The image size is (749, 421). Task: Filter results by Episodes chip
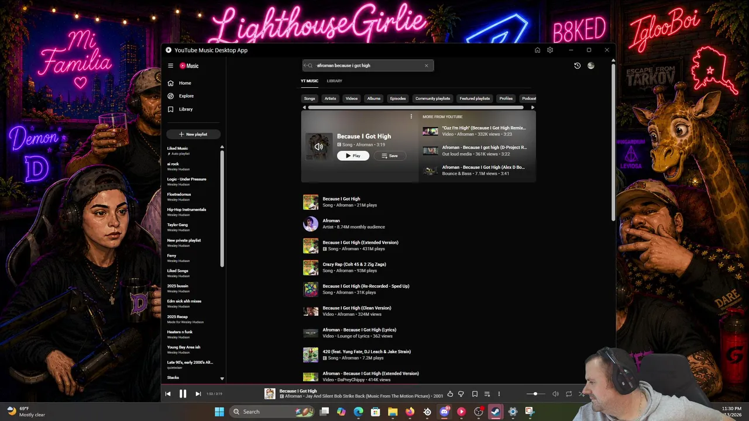398,99
